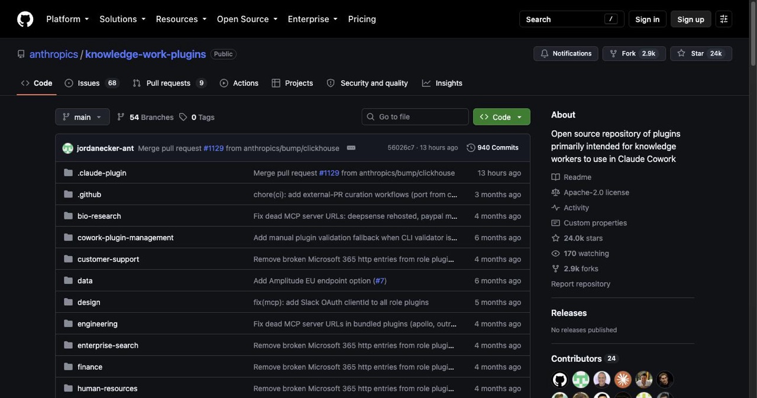
Task: Click the book icon beside Readme
Action: click(x=555, y=177)
